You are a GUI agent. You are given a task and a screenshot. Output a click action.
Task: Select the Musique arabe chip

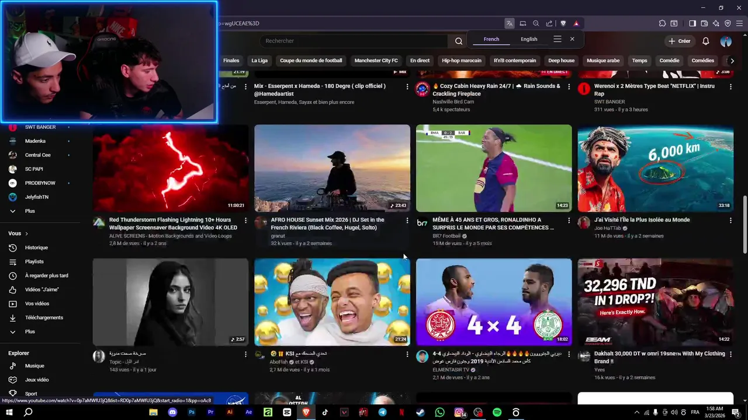[x=603, y=61]
